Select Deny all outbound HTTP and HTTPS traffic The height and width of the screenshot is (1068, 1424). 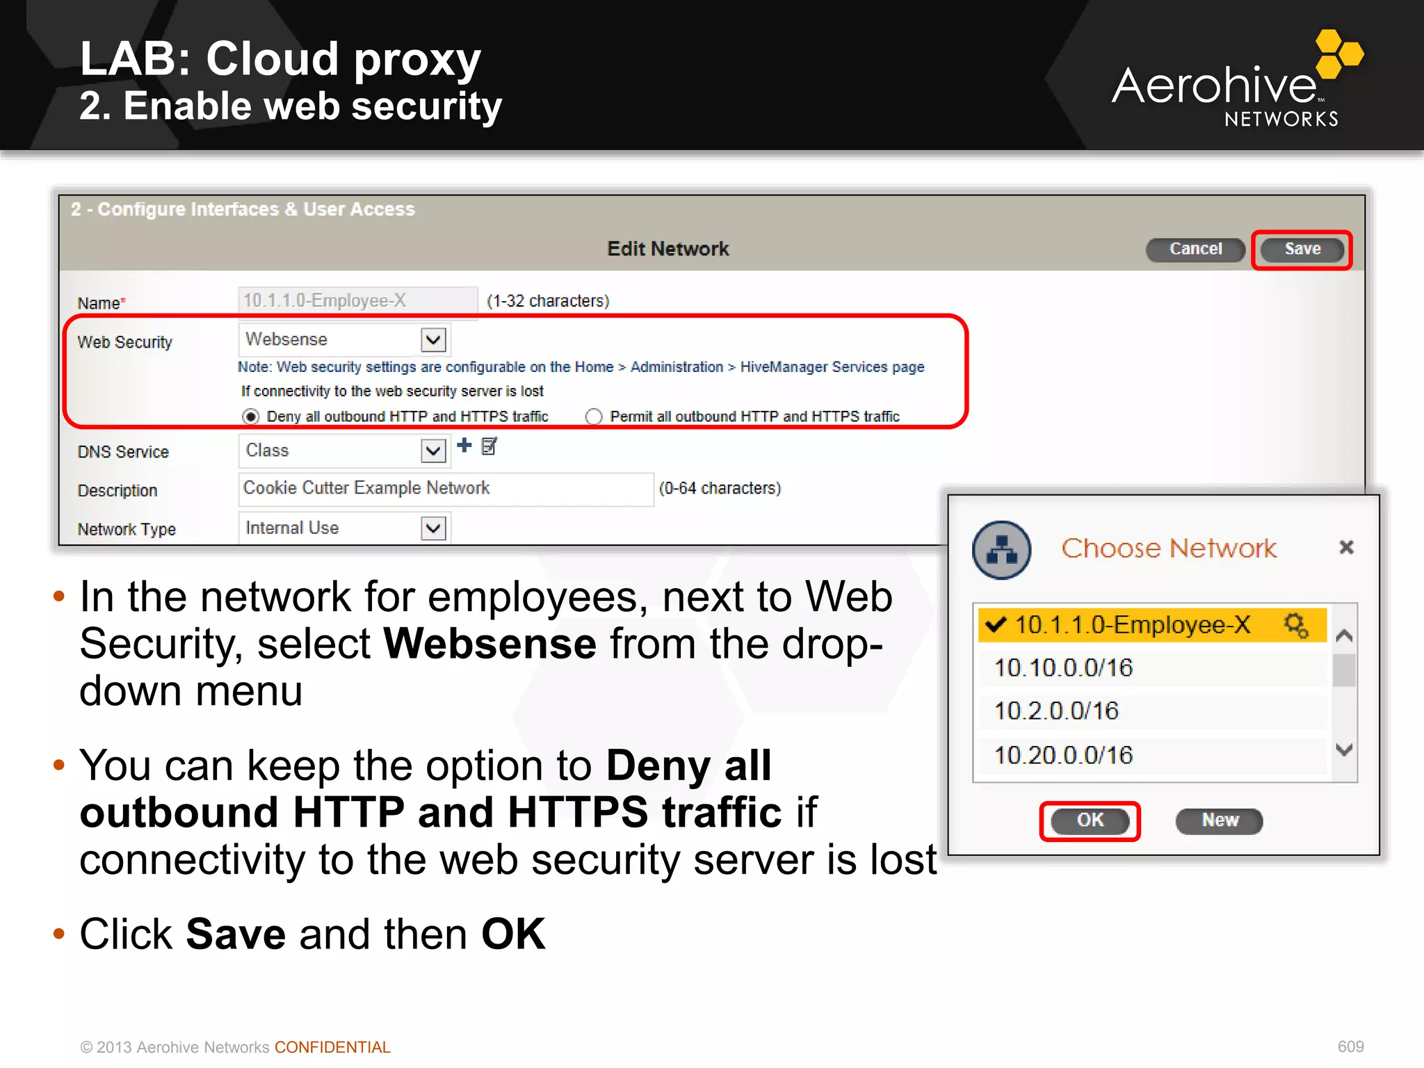pos(251,416)
